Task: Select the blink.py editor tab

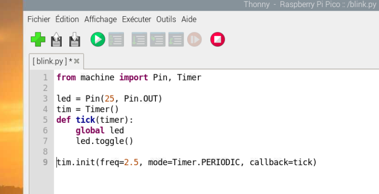Action: tap(53, 61)
